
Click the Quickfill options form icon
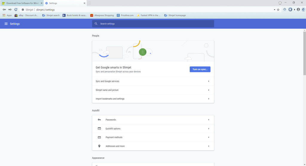[99, 129]
